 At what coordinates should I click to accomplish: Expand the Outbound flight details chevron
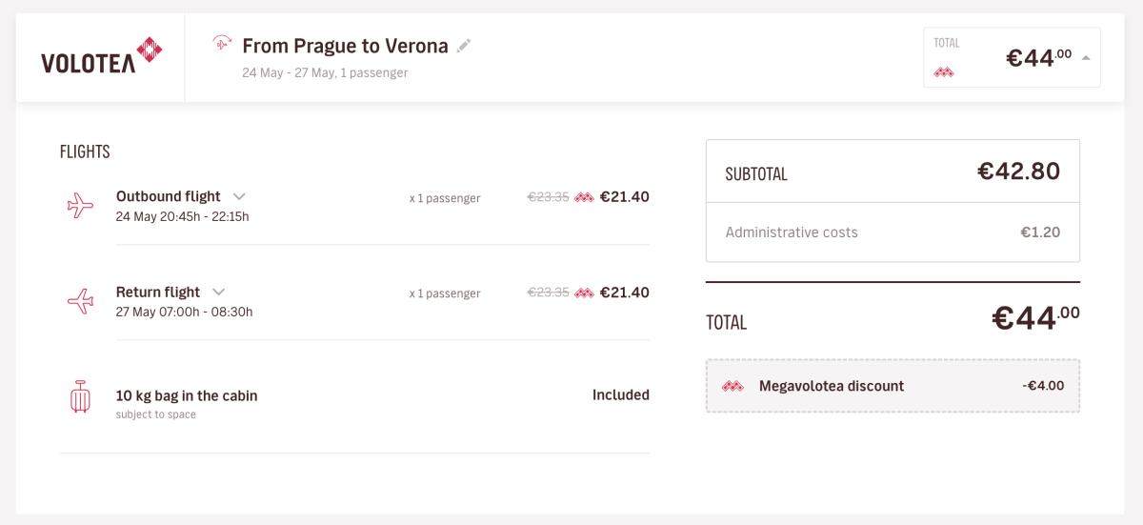pos(239,196)
